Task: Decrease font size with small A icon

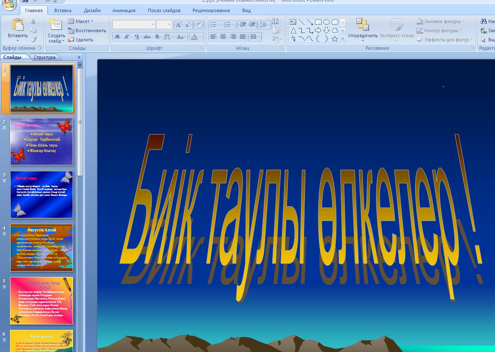Action: click(x=187, y=25)
